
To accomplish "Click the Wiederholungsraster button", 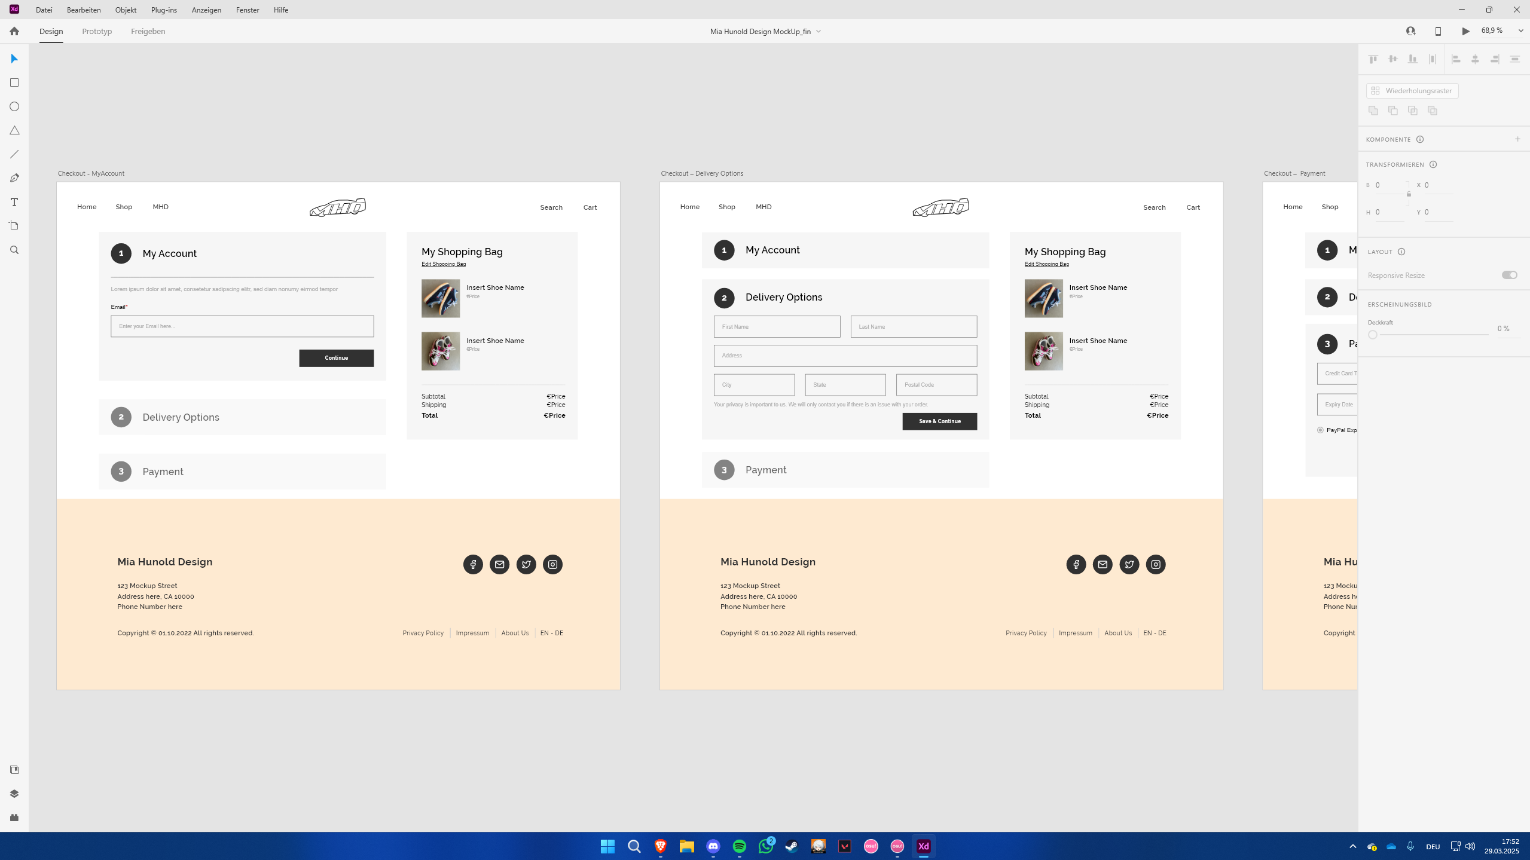I will [x=1412, y=90].
